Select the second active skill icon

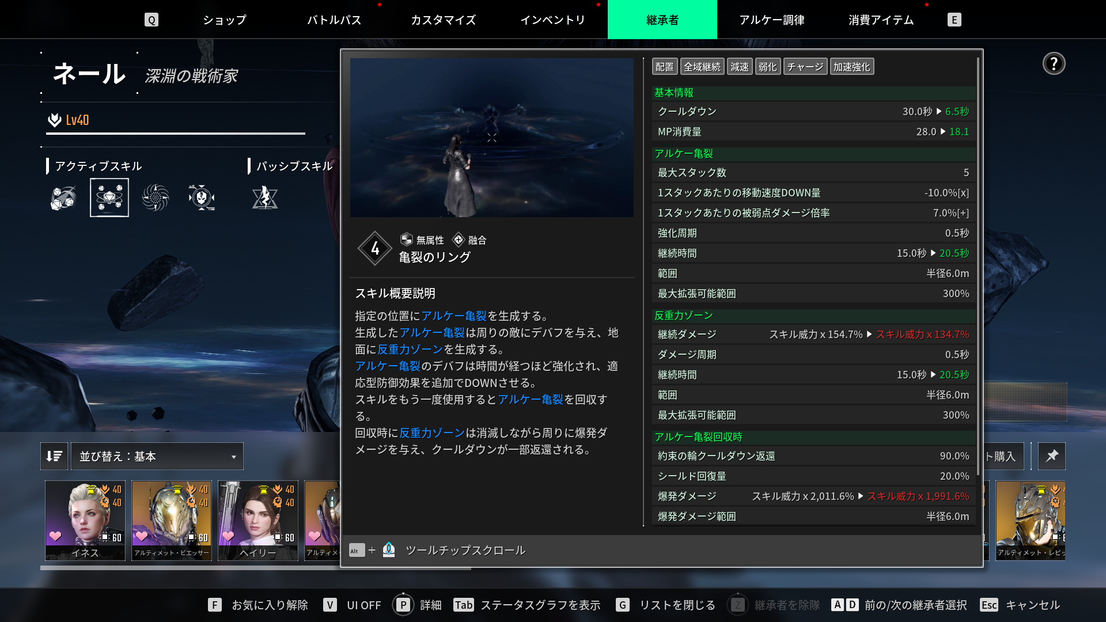point(109,198)
